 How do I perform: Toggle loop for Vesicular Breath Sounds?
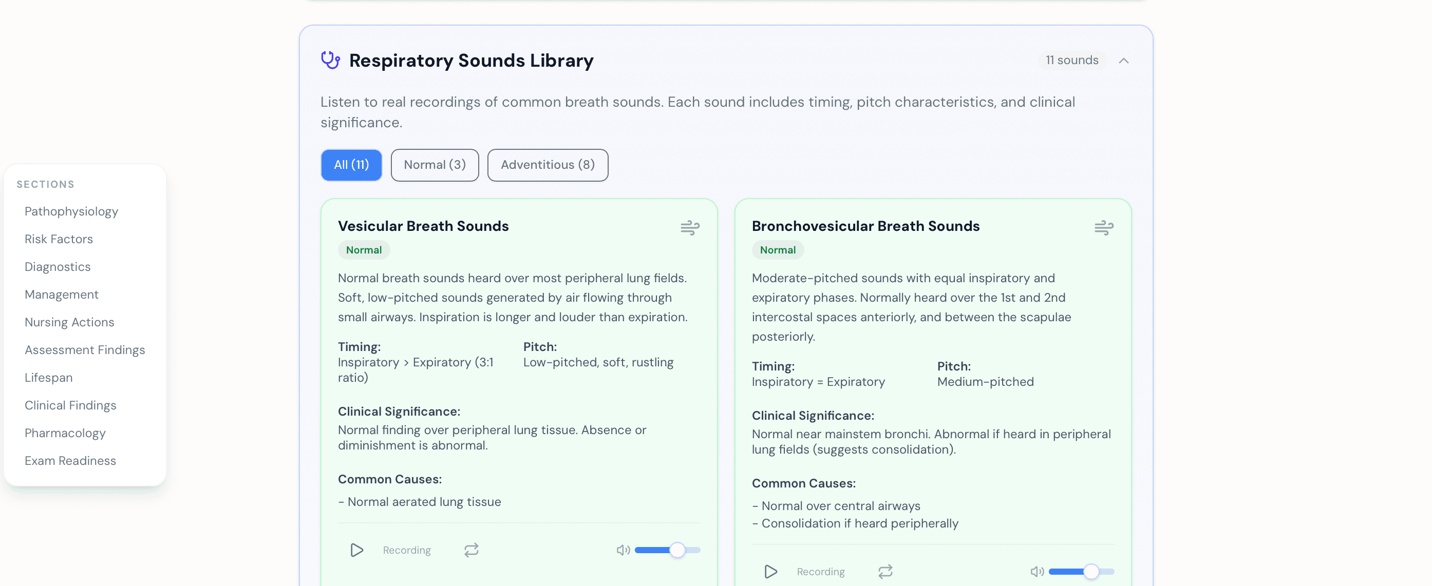tap(471, 550)
